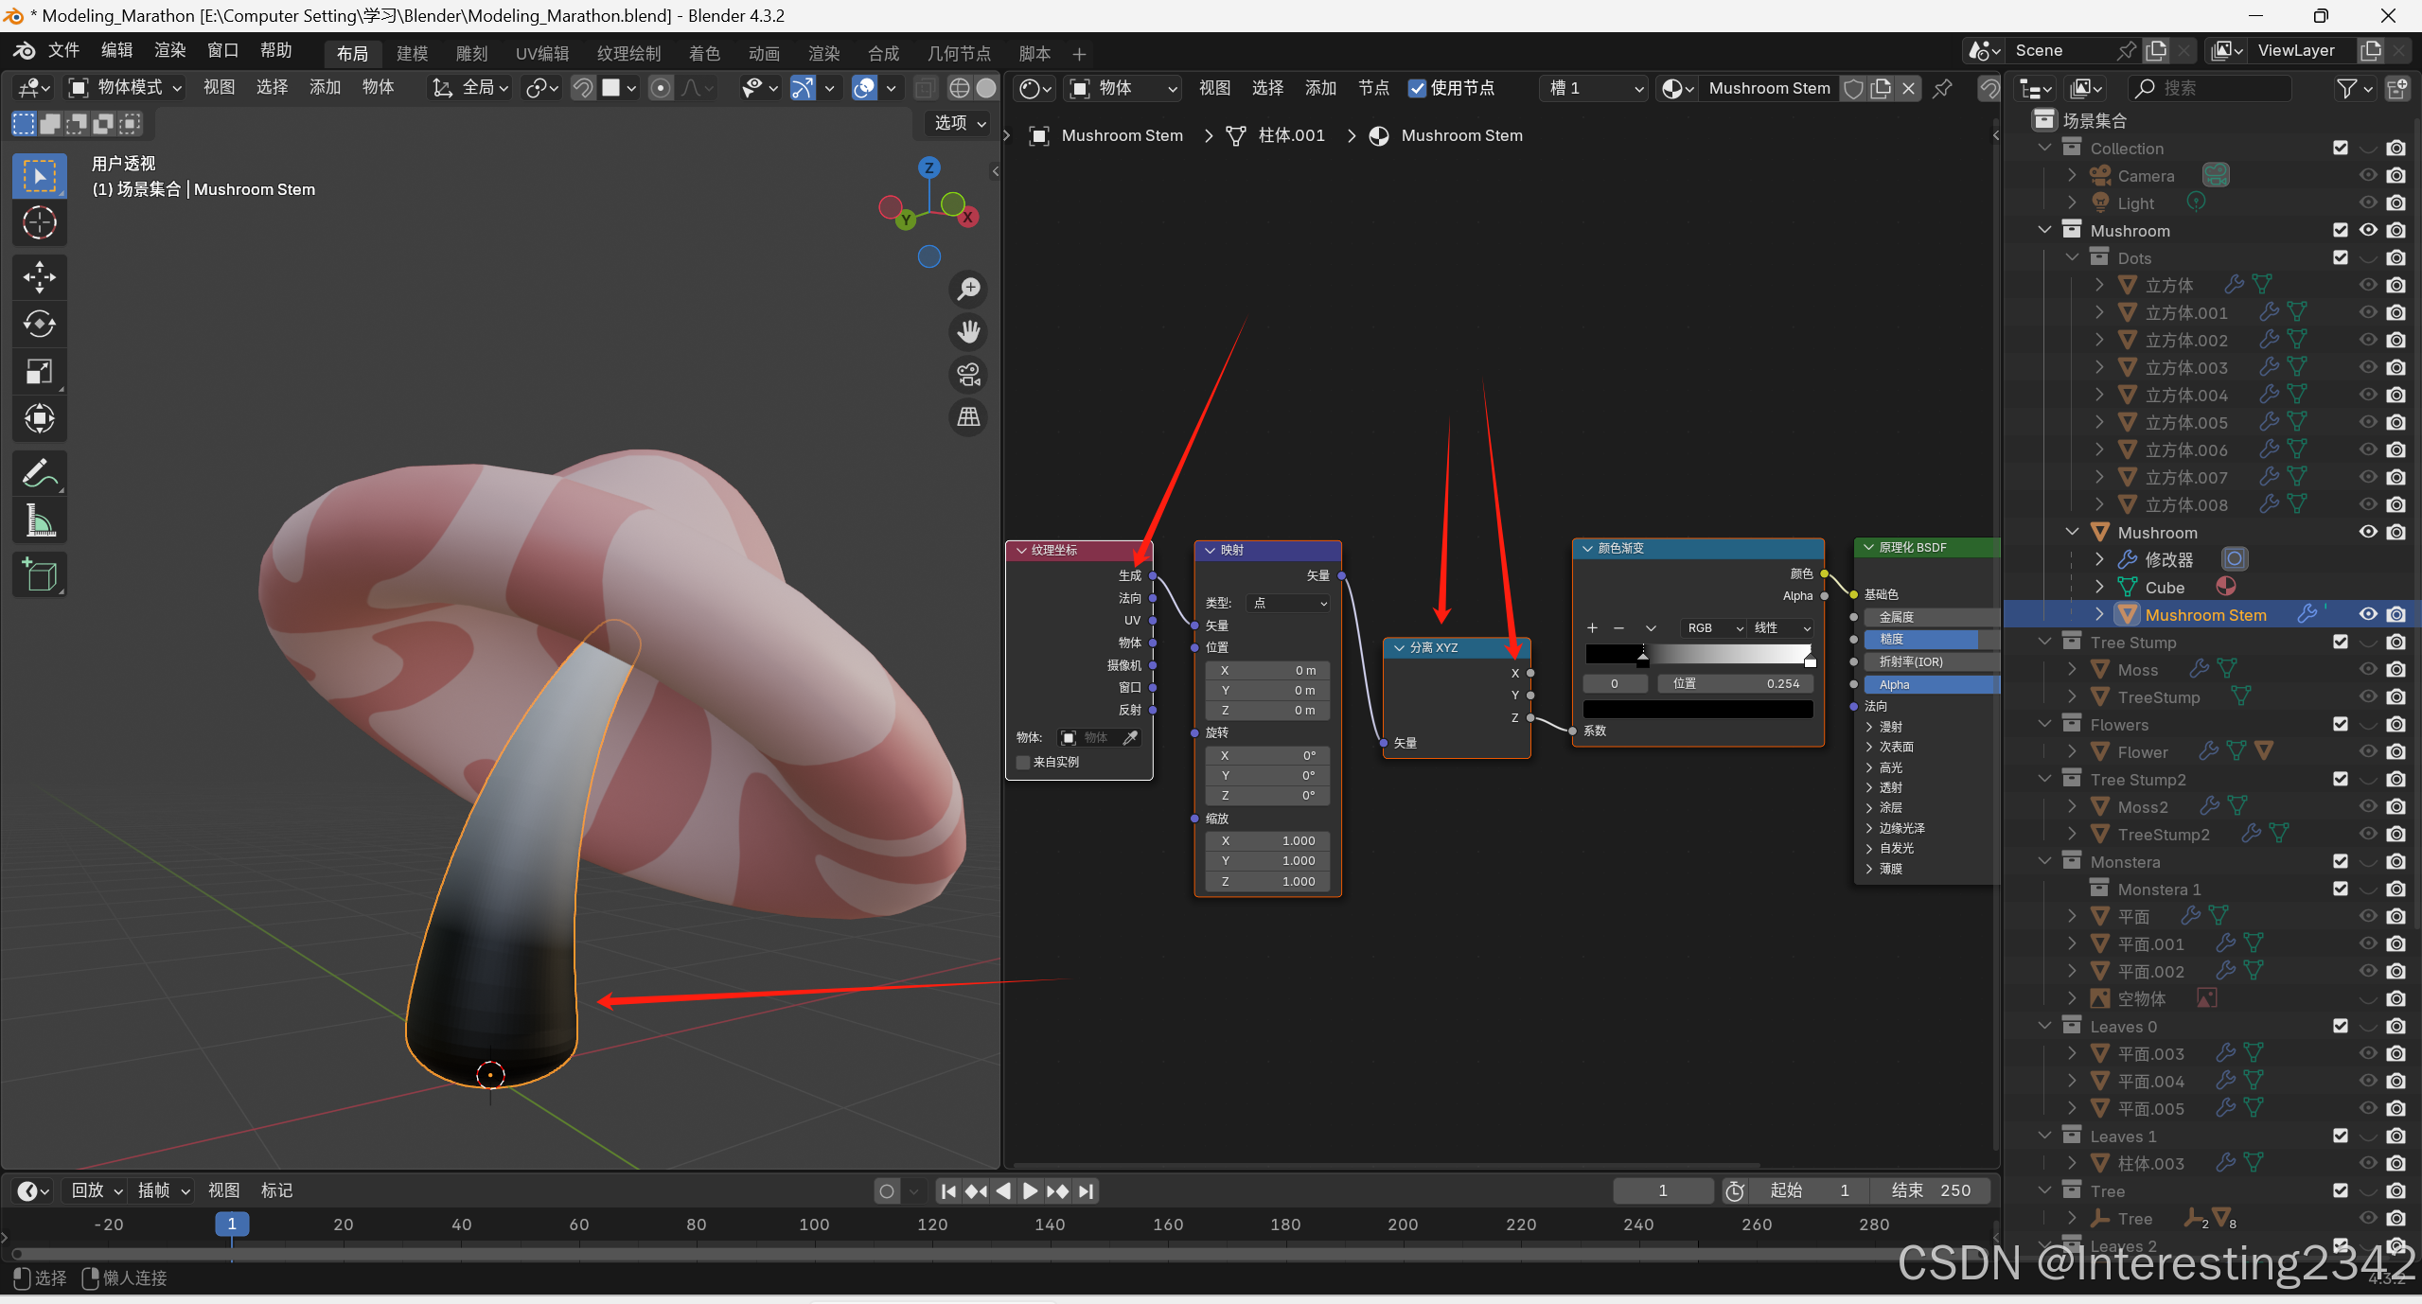Screen dimensions: 2422x1304
Task: Click the color ramp gradient bar
Action: pyautogui.click(x=1698, y=653)
